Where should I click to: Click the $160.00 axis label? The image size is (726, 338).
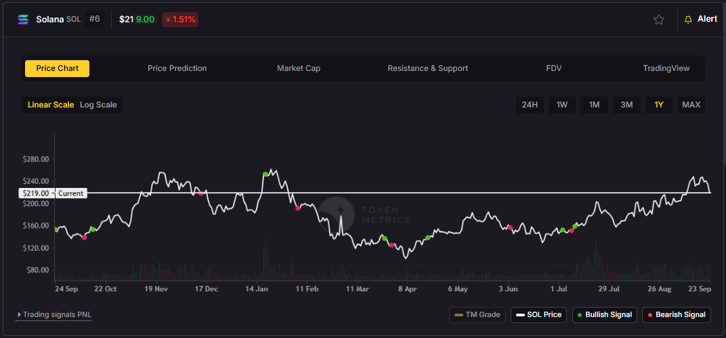[x=36, y=226]
